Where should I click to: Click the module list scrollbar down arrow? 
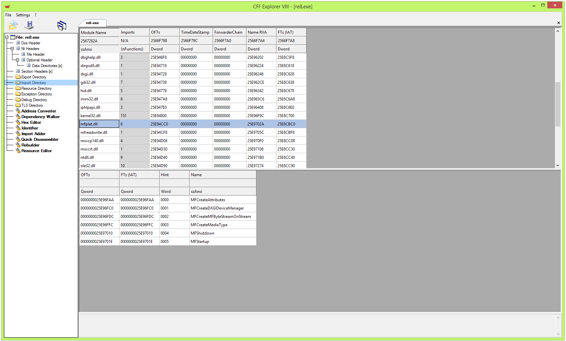558,165
